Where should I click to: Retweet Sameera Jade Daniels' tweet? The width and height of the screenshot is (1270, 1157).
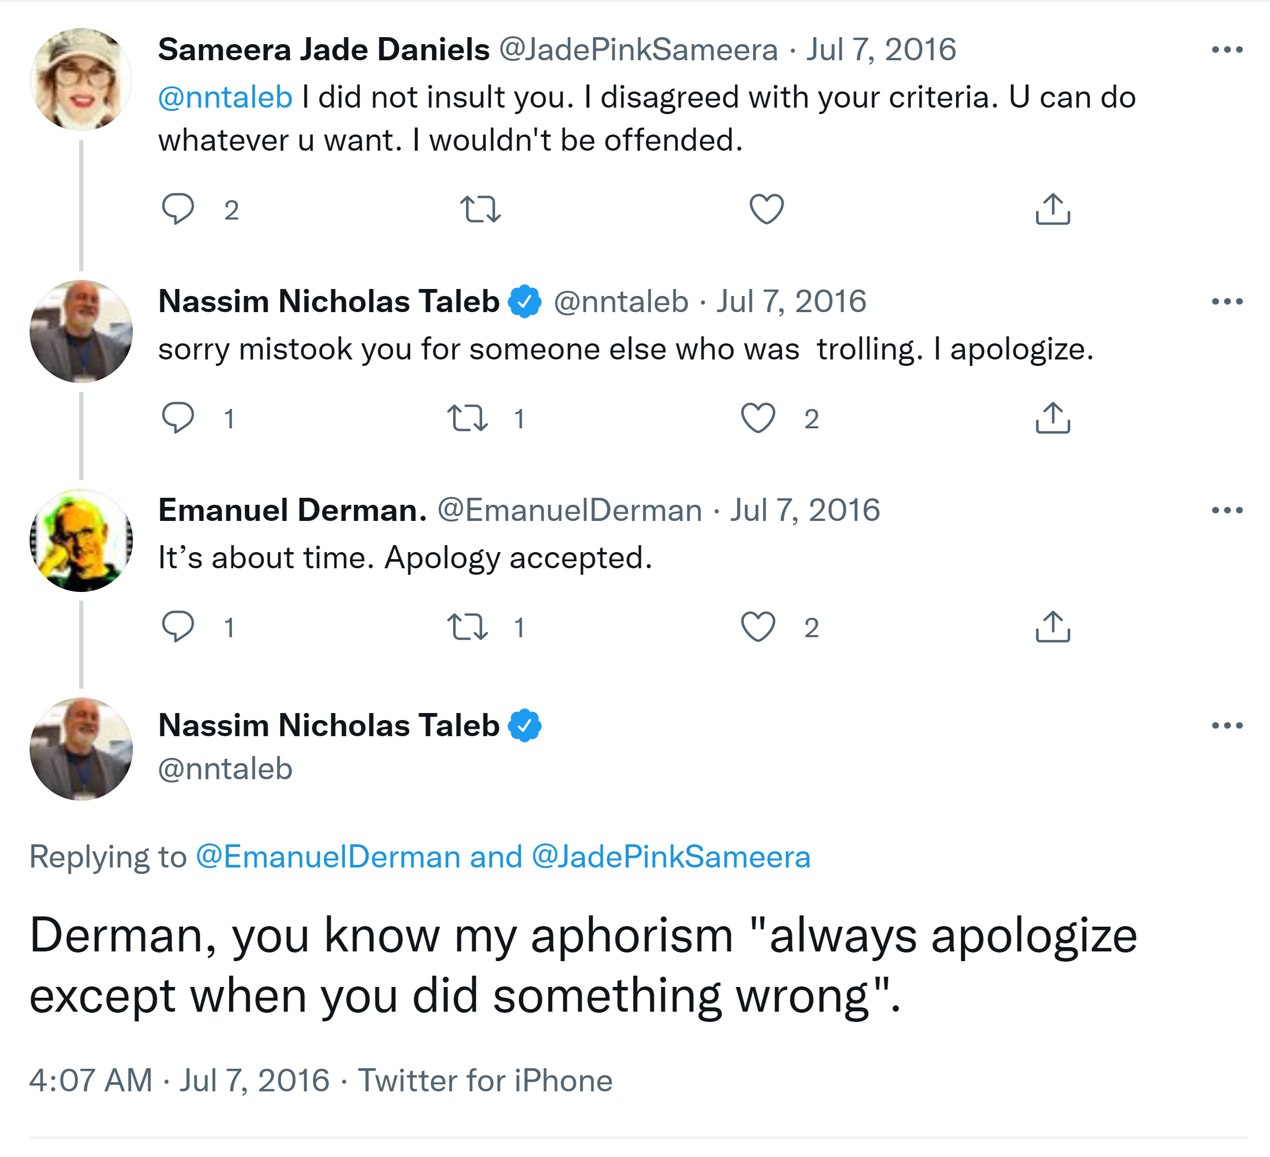(480, 209)
